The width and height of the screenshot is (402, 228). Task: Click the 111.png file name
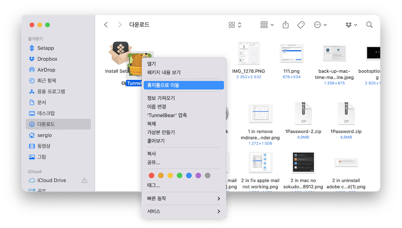click(x=292, y=71)
